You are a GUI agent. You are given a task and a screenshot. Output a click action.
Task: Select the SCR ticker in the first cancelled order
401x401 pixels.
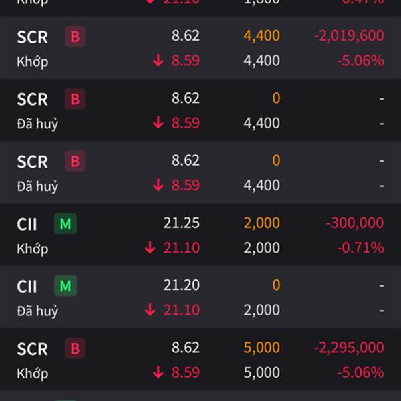pos(32,99)
